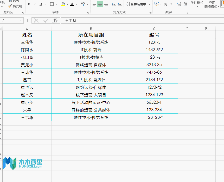Open fill color dropdown arrow

(x=67, y=4)
